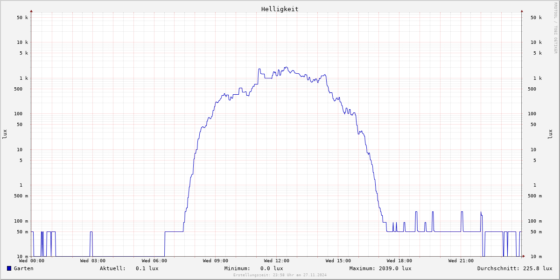Click the '5 k' tick on left axis

pos(24,53)
